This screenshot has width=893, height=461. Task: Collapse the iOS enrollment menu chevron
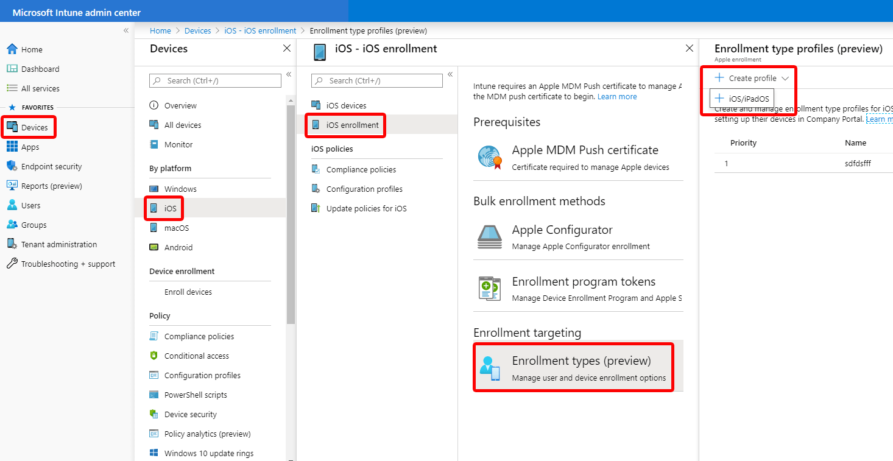point(450,74)
